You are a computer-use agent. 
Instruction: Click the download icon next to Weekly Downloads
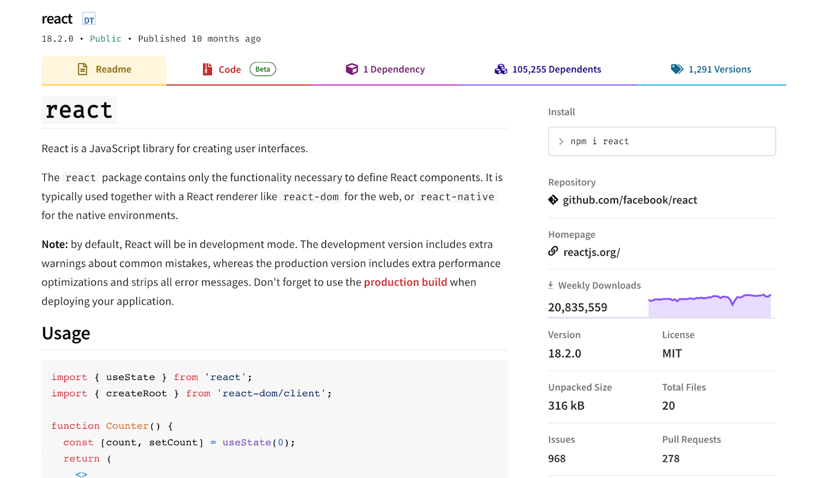(551, 285)
